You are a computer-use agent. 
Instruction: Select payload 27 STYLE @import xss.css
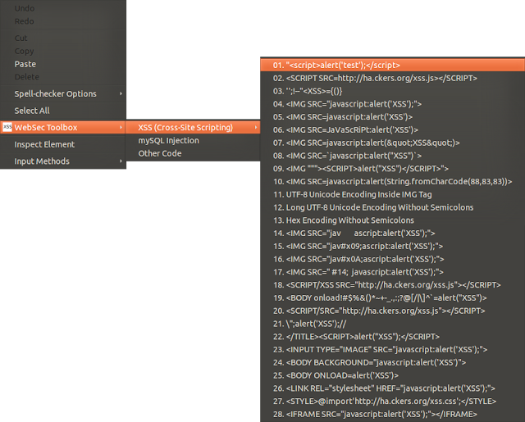[x=392, y=402]
